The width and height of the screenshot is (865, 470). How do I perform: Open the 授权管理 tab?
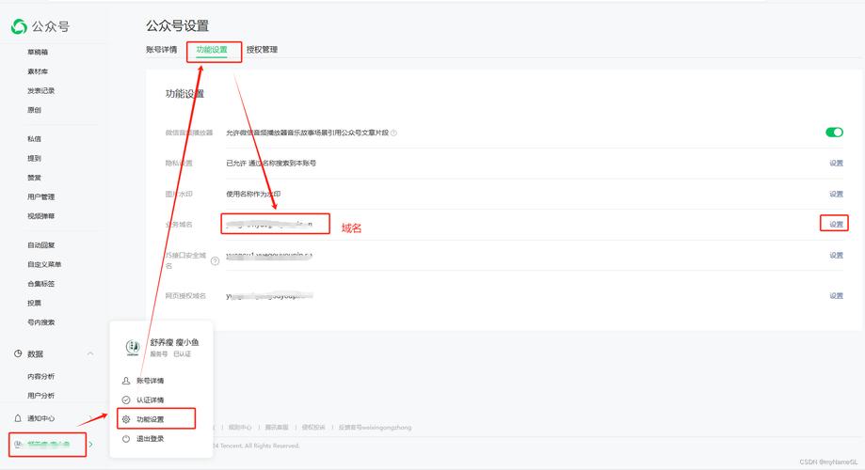pos(262,50)
